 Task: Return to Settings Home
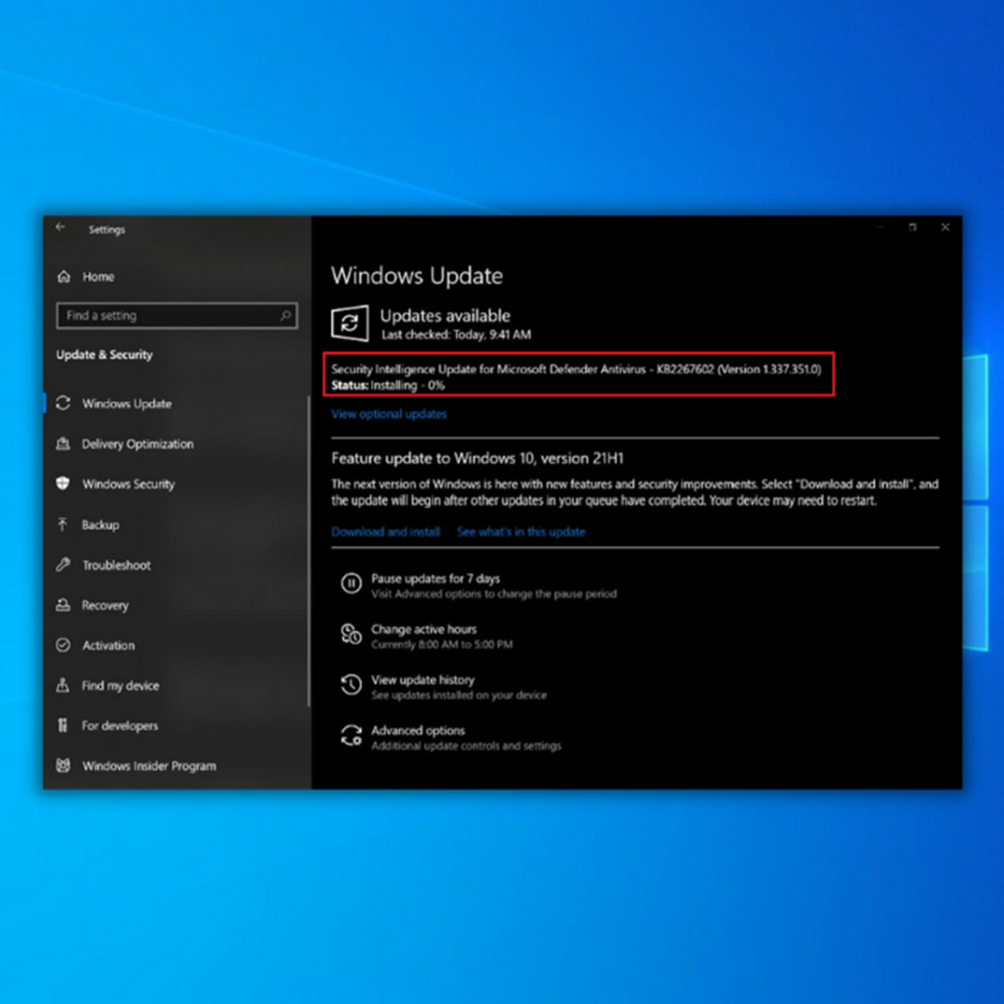point(98,277)
